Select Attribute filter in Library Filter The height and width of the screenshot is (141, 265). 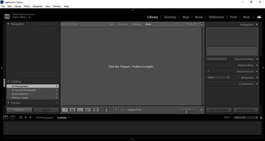[x=123, y=24]
